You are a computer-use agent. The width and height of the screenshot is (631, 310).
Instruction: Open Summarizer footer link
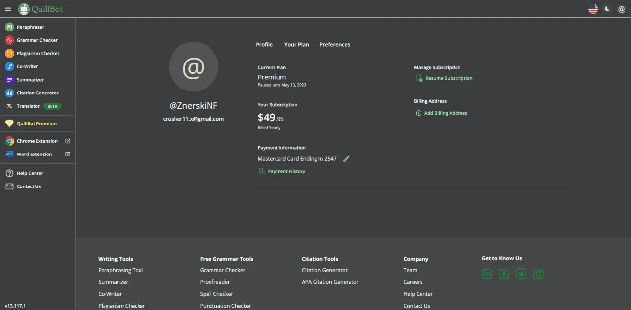[x=113, y=282]
